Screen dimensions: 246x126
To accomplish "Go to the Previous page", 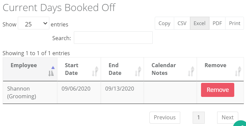I will click(x=165, y=118).
